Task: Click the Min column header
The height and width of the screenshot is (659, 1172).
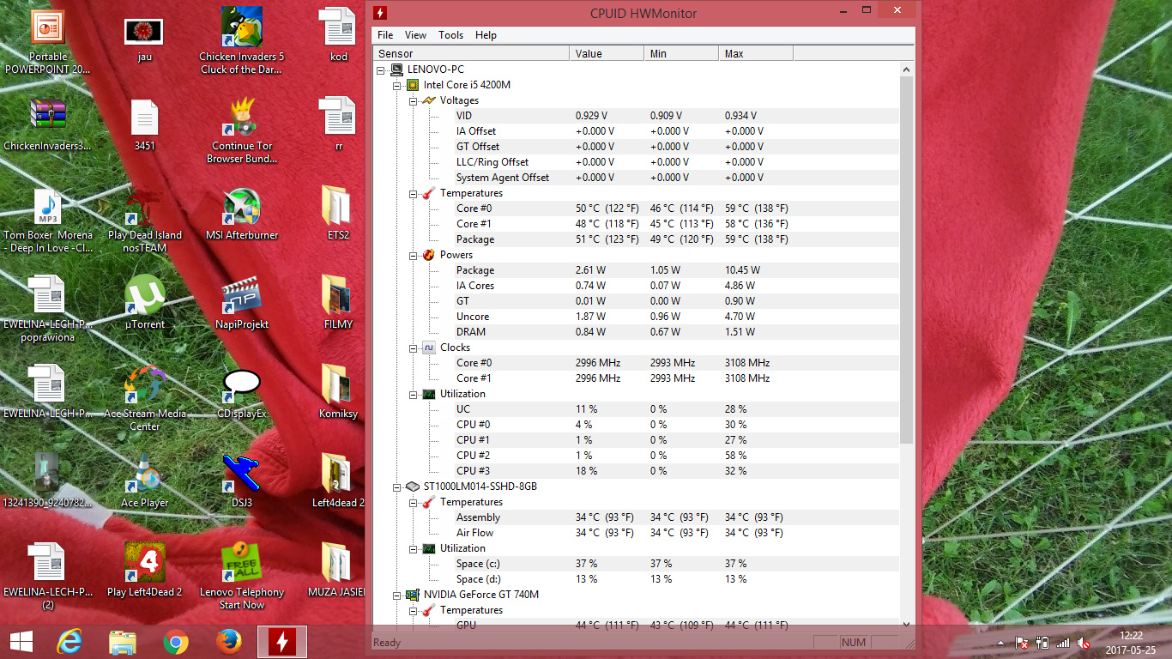Action: point(681,53)
